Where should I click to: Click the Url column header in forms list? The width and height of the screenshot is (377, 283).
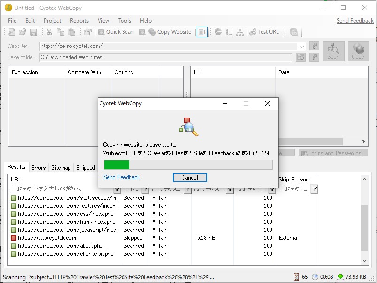pos(233,72)
